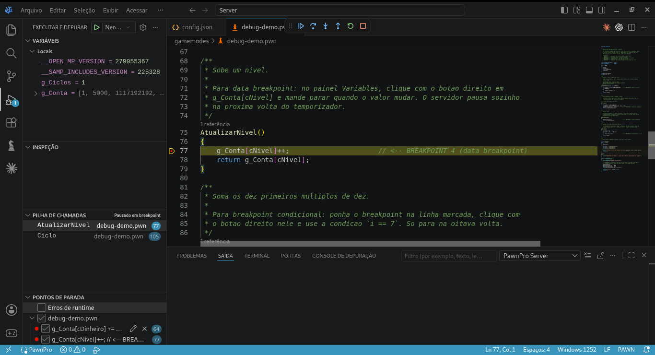Click the Step Over debug icon
This screenshot has width=655, height=355.
coord(313,26)
